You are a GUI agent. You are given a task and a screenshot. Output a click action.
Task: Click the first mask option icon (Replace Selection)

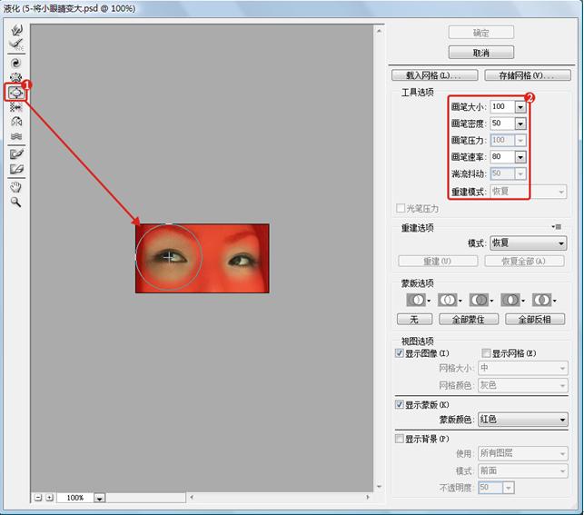tap(415, 299)
